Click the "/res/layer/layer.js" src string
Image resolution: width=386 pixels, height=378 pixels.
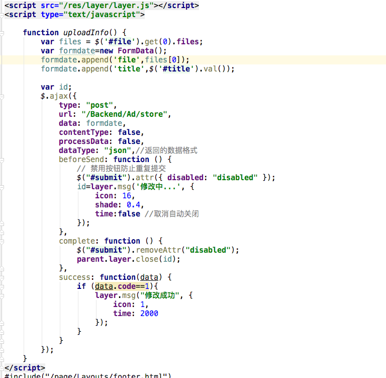click(107, 6)
